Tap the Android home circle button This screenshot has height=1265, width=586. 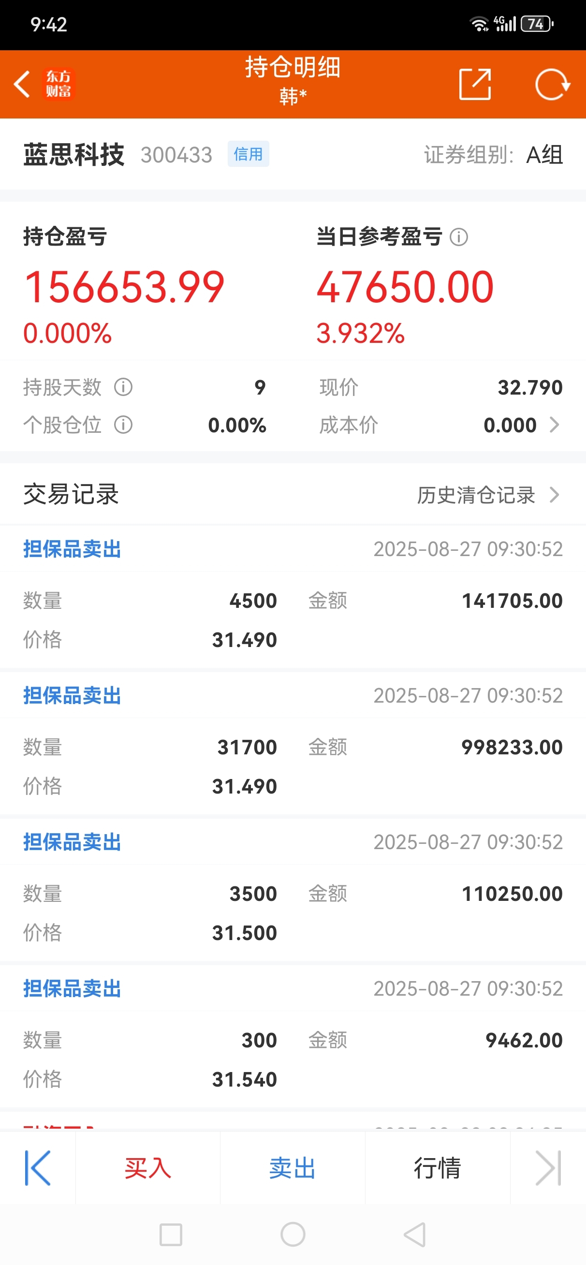pos(293,1234)
